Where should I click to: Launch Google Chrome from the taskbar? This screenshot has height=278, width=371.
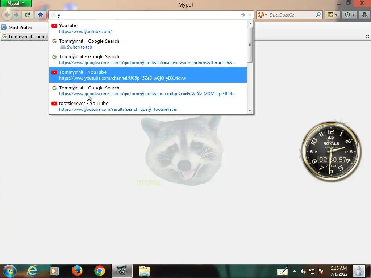pyautogui.click(x=100, y=271)
